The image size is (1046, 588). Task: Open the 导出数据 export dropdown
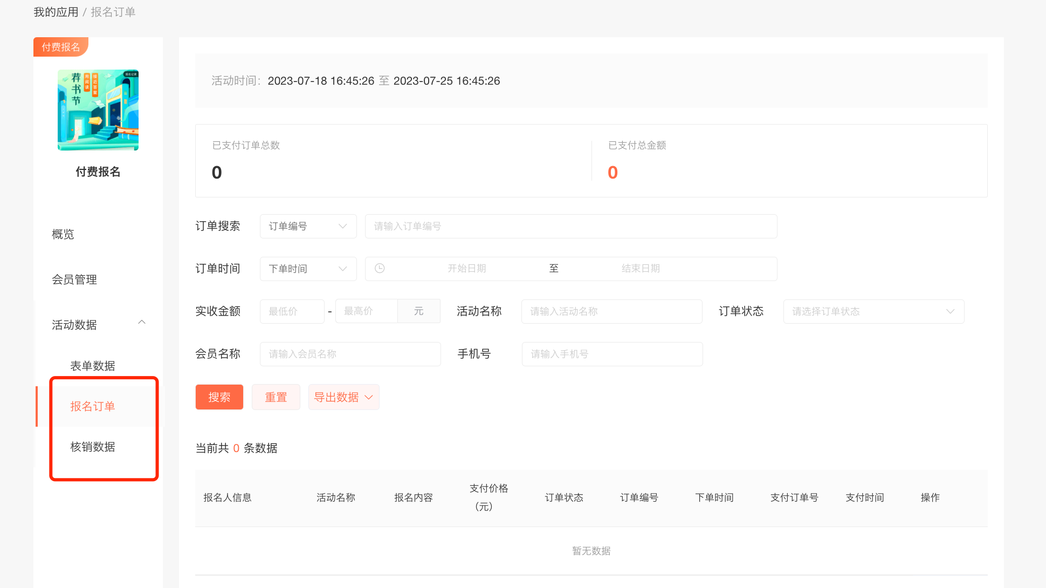coord(343,397)
